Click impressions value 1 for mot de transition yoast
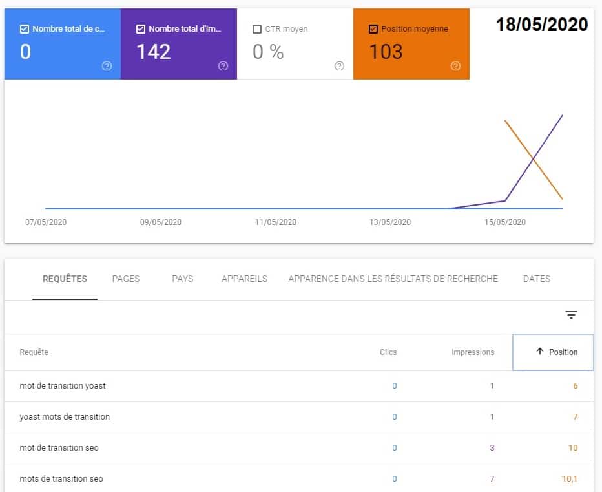 coord(492,386)
